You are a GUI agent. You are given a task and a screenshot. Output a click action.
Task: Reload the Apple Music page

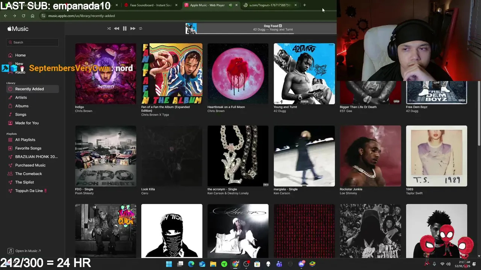click(23, 16)
